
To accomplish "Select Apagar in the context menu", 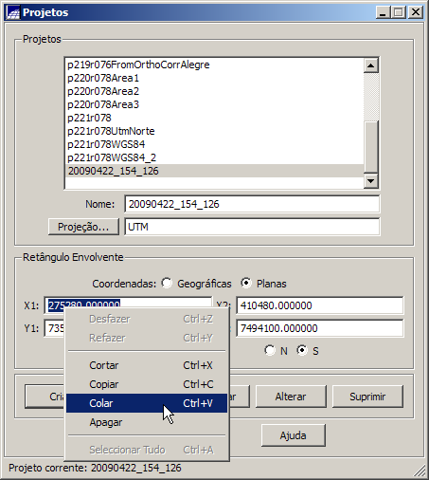I will [147, 422].
